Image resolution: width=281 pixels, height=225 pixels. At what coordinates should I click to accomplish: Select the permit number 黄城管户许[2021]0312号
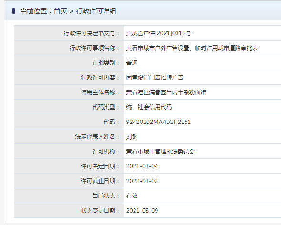(x=158, y=33)
